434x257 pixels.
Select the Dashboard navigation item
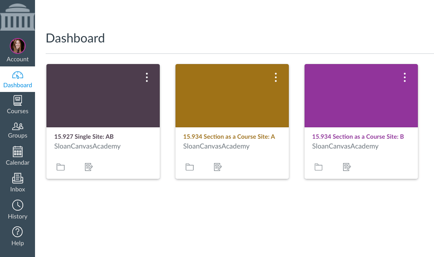(17, 79)
